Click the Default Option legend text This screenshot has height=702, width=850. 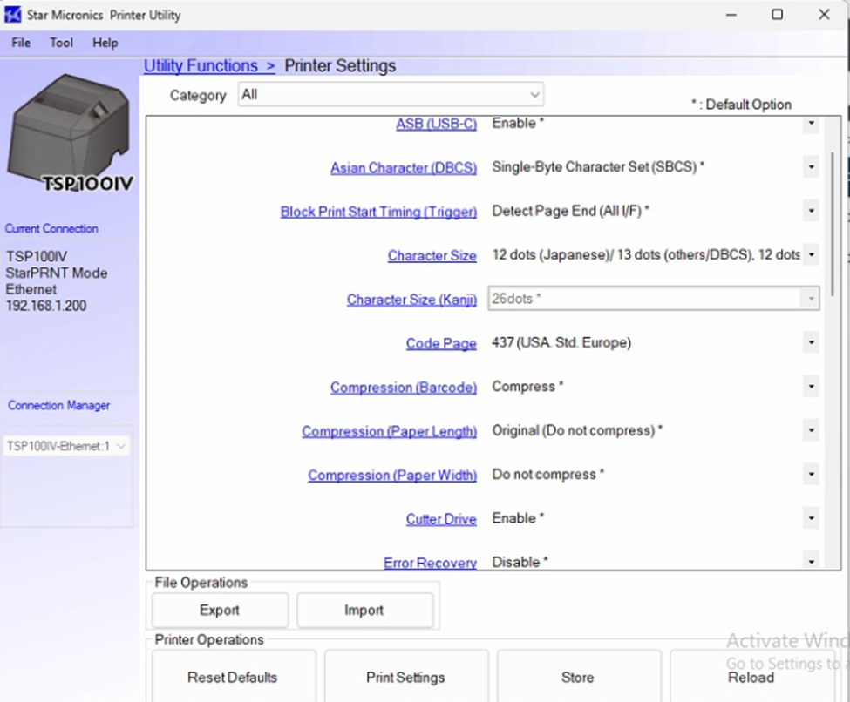(741, 105)
